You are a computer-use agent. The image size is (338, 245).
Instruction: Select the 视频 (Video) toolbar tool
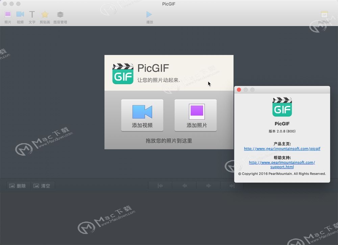[20, 17]
